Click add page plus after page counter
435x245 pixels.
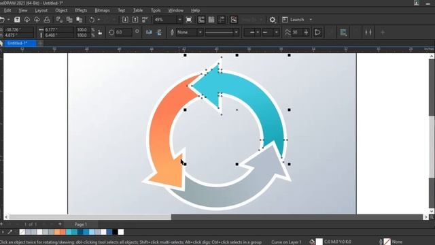pos(60,224)
